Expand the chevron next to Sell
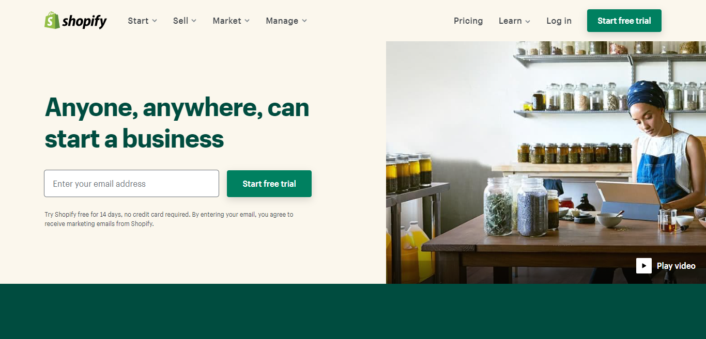 tap(194, 21)
